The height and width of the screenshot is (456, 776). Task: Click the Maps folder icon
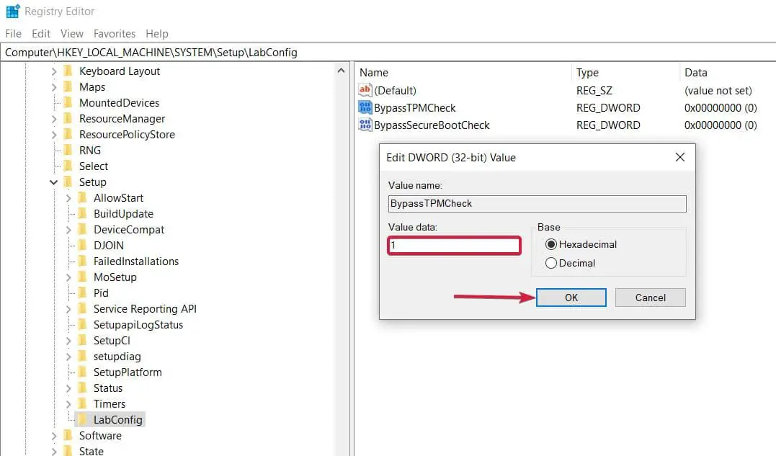click(68, 86)
